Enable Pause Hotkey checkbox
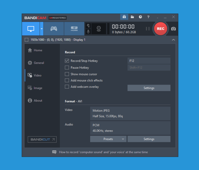199x170 pixels. (67, 68)
